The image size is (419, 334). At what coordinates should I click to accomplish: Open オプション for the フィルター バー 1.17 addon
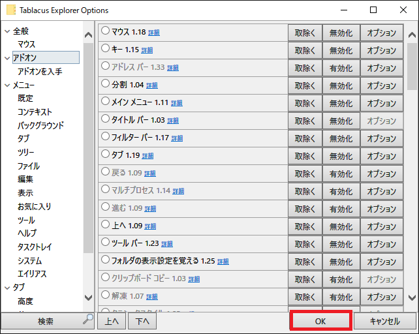pyautogui.click(x=382, y=139)
